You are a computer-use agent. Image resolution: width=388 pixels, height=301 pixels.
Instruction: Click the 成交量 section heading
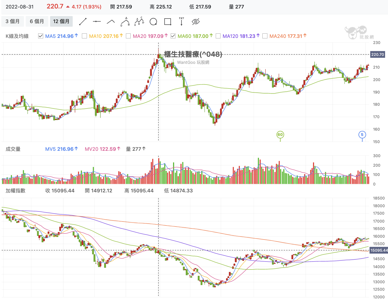tap(13, 149)
